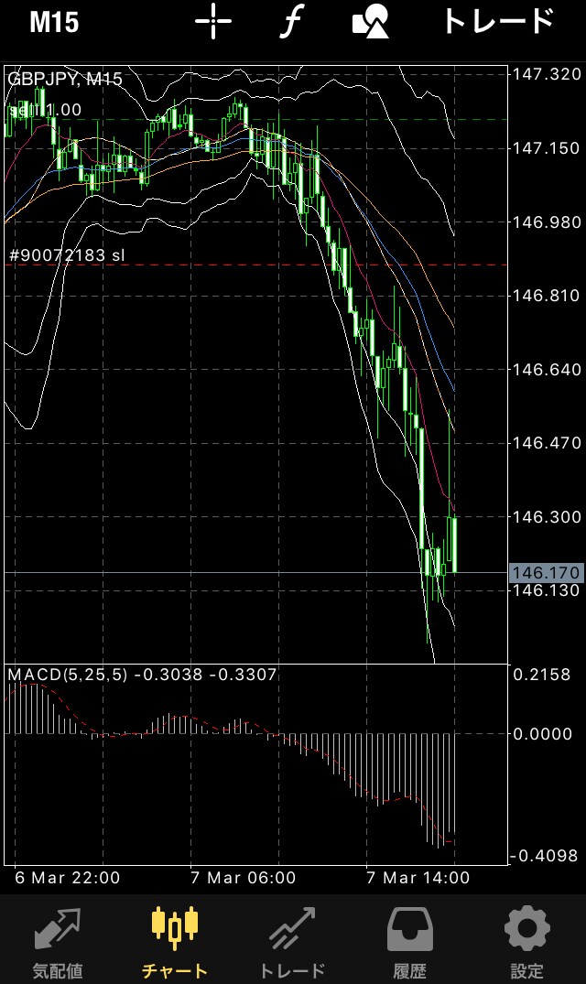Screen dimensions: 586x984
Task: Select the チャート chart tab
Action: tap(174, 942)
